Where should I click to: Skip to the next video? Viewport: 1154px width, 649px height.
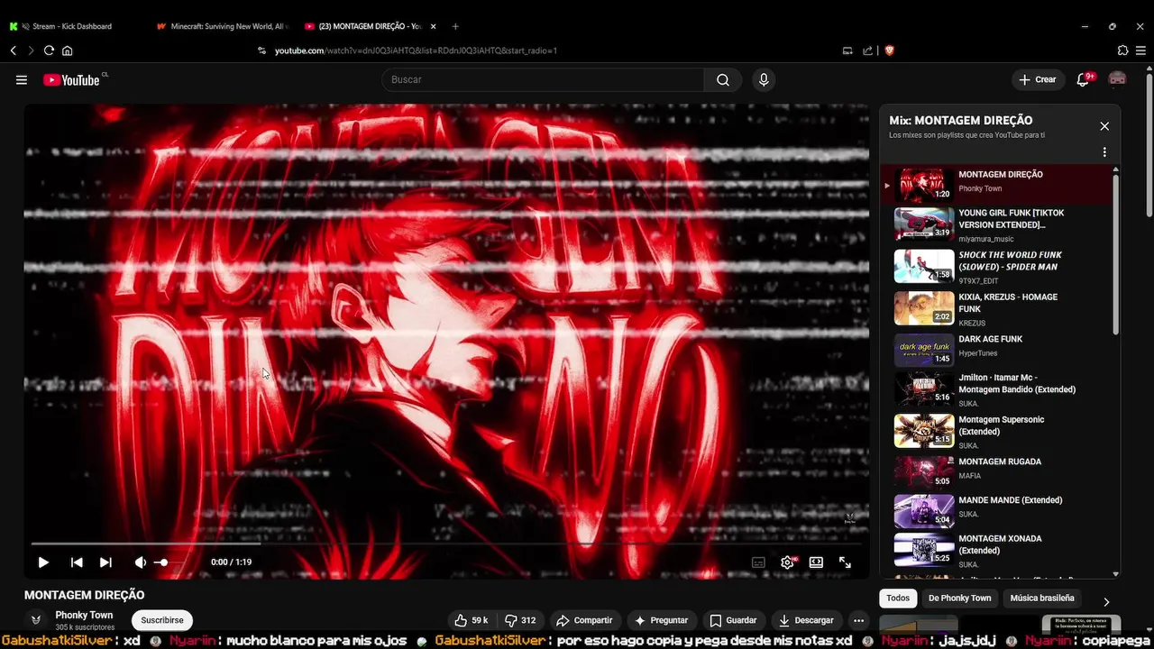(105, 562)
